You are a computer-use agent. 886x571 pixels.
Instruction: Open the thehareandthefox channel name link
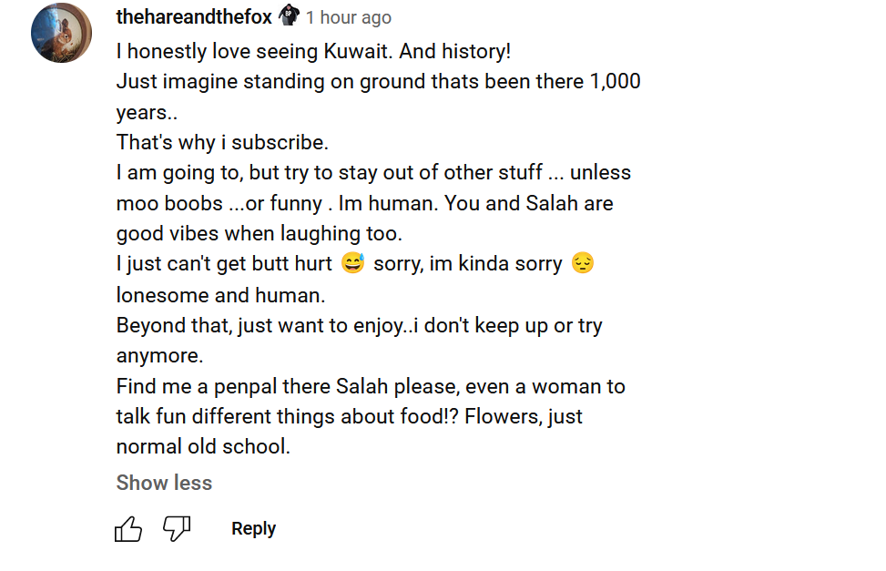(x=194, y=17)
